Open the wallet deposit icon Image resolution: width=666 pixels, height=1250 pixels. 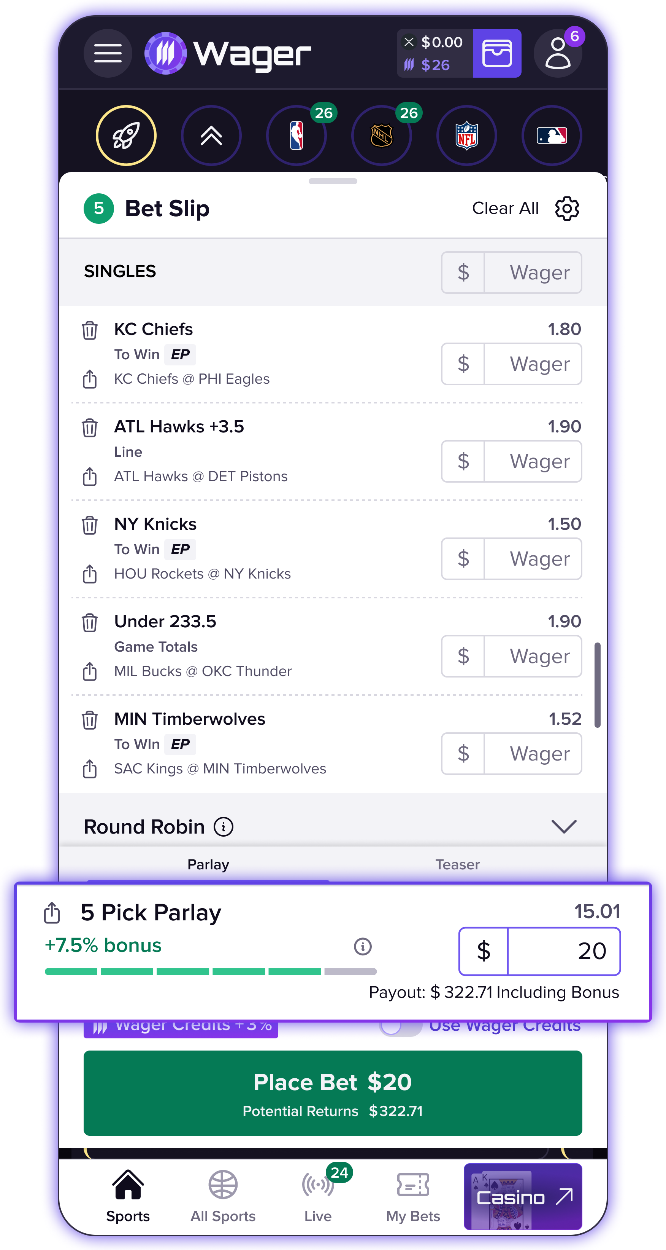496,53
